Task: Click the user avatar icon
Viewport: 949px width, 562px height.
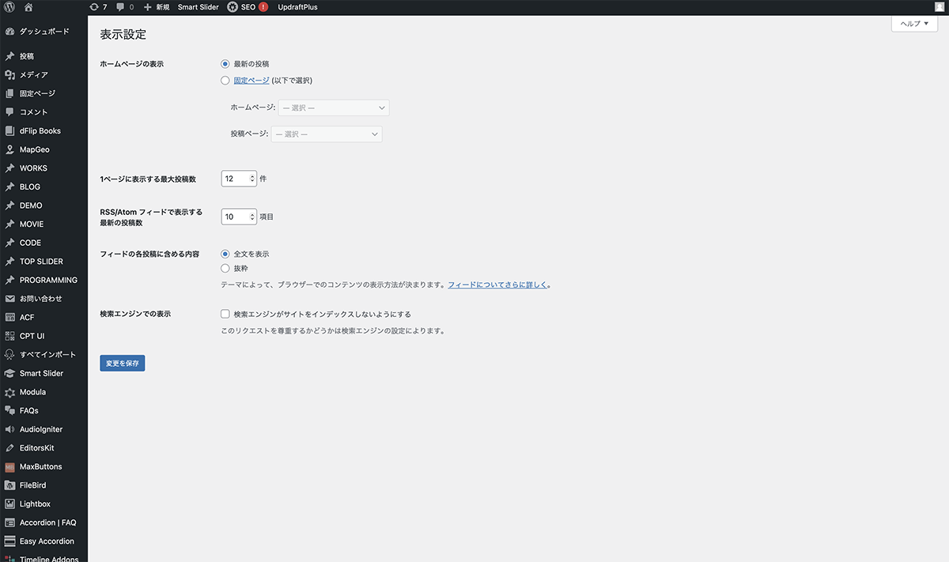Action: (939, 7)
